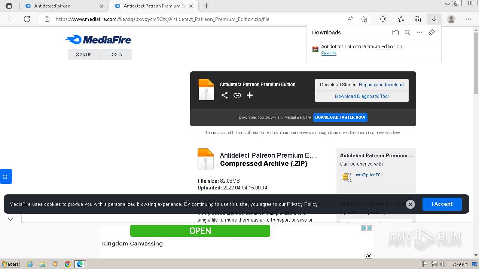479x269 pixels.
Task: Toggle the Downloads toolbar button
Action: 434,19
